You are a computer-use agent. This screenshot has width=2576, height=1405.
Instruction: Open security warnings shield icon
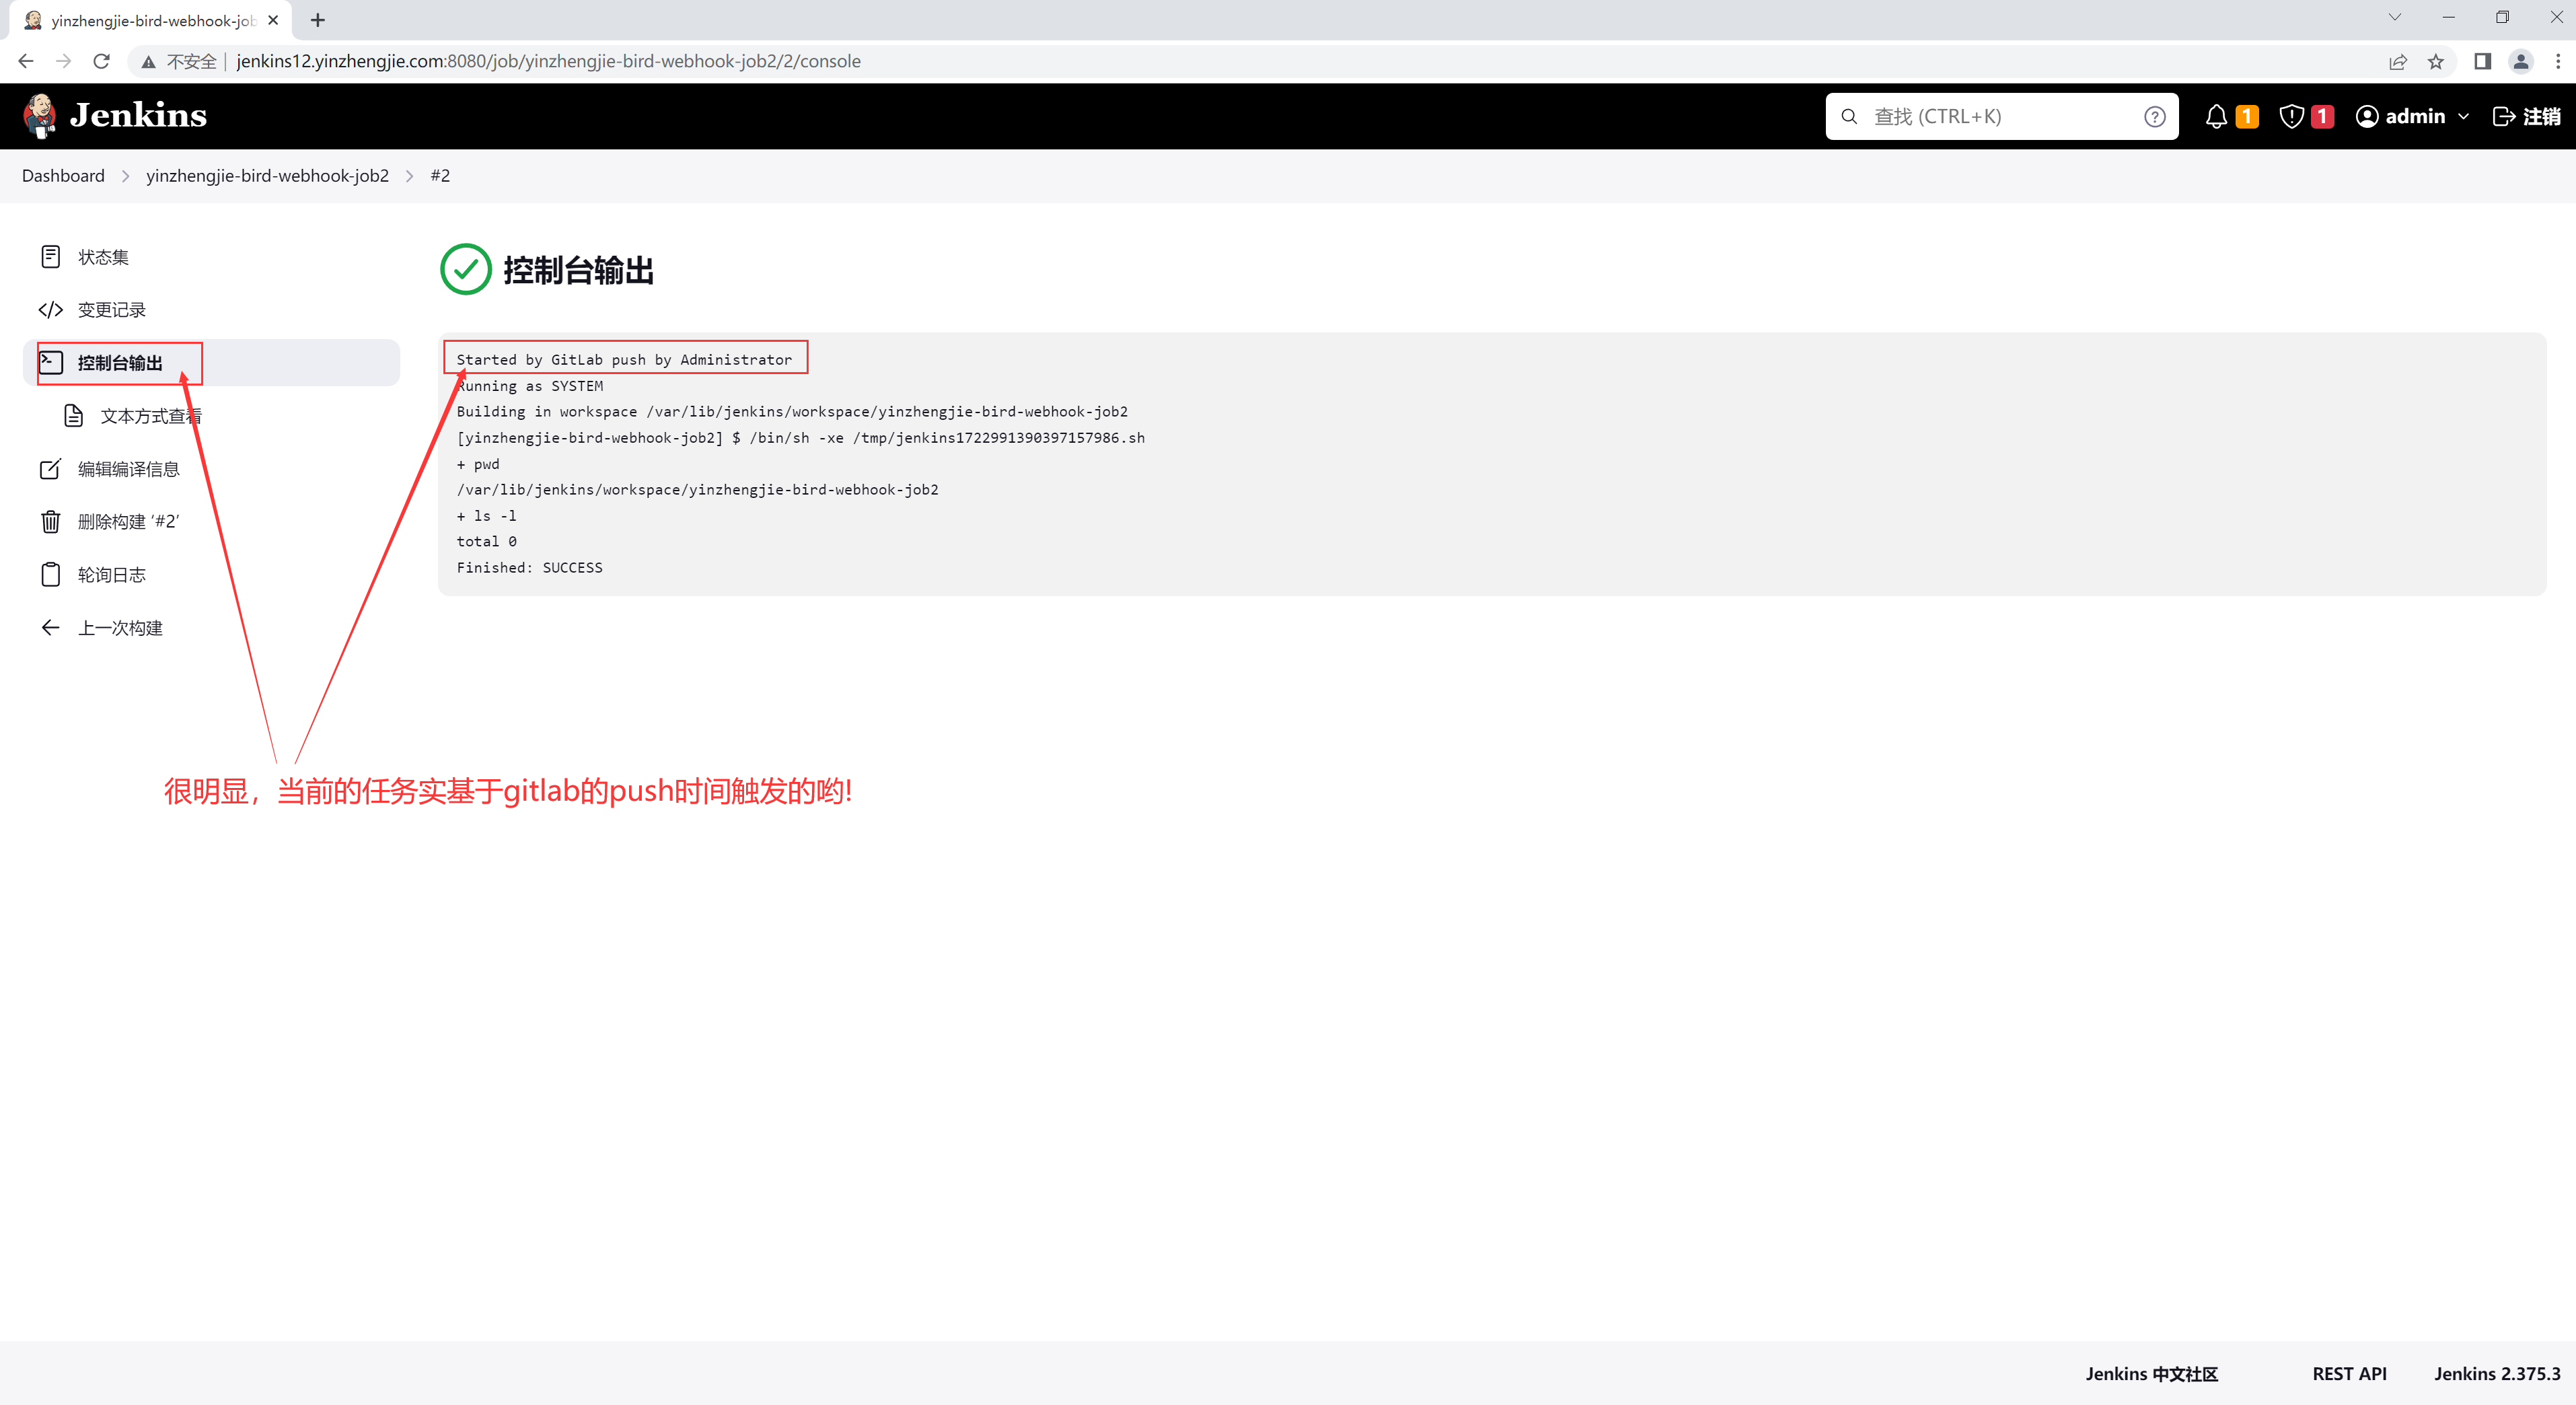coord(2291,117)
